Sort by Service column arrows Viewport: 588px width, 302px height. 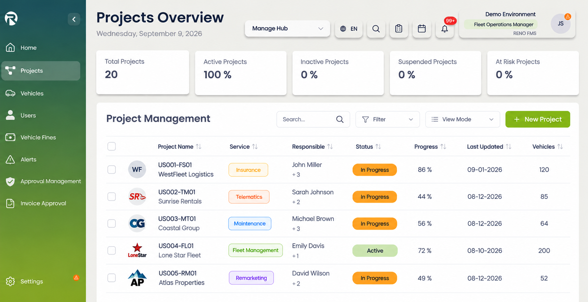255,146
